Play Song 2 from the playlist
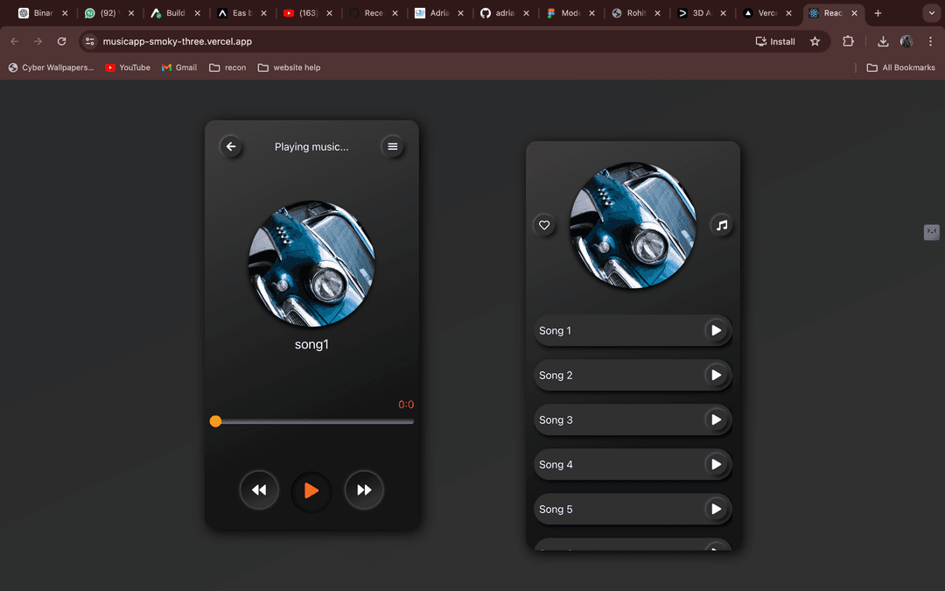The image size is (945, 591). coord(717,376)
